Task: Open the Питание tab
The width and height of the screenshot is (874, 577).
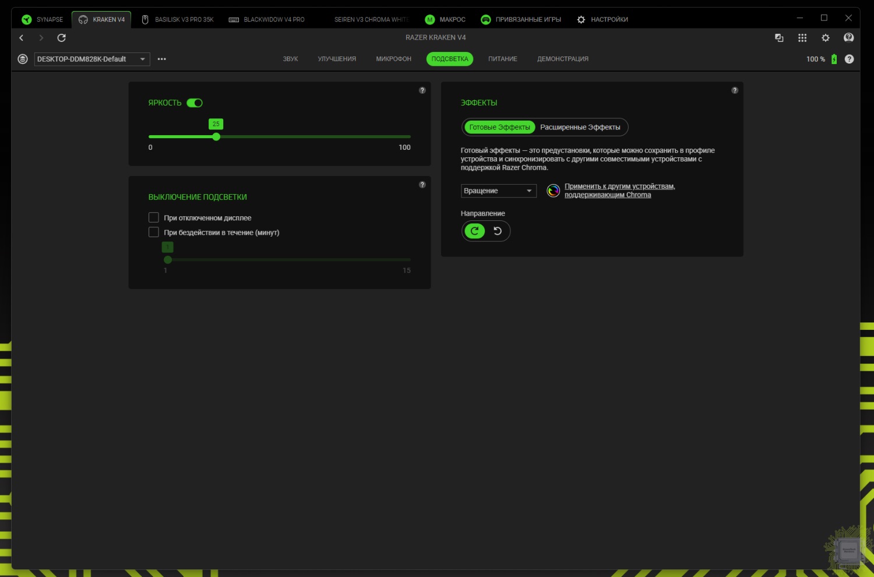Action: [502, 59]
